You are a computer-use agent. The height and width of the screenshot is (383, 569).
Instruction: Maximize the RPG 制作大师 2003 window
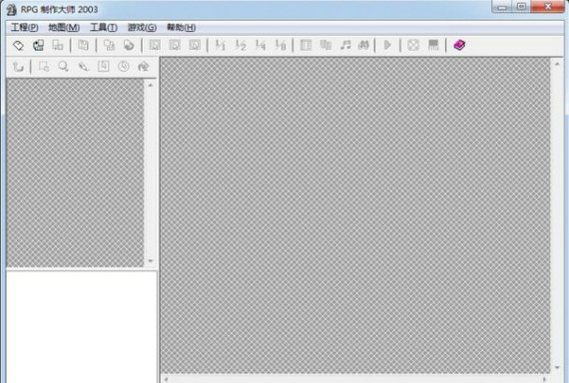click(521, 7)
